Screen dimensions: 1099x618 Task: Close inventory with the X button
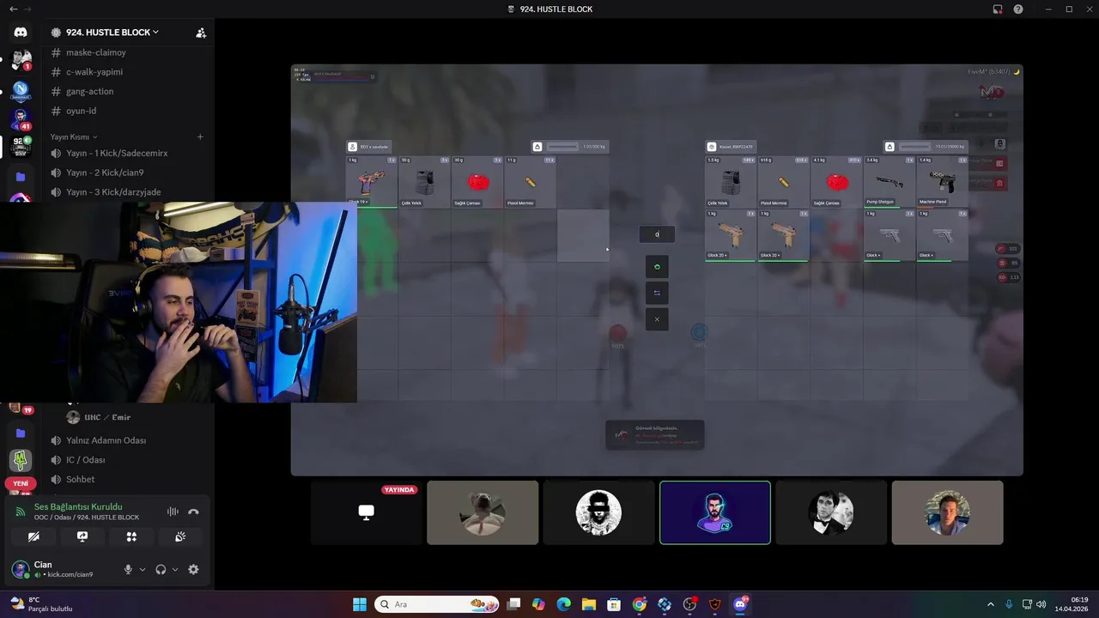[x=657, y=319]
